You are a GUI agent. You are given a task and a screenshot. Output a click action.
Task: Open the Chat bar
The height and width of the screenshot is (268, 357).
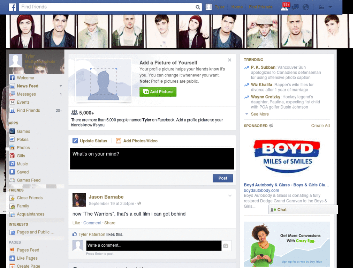click(x=303, y=210)
